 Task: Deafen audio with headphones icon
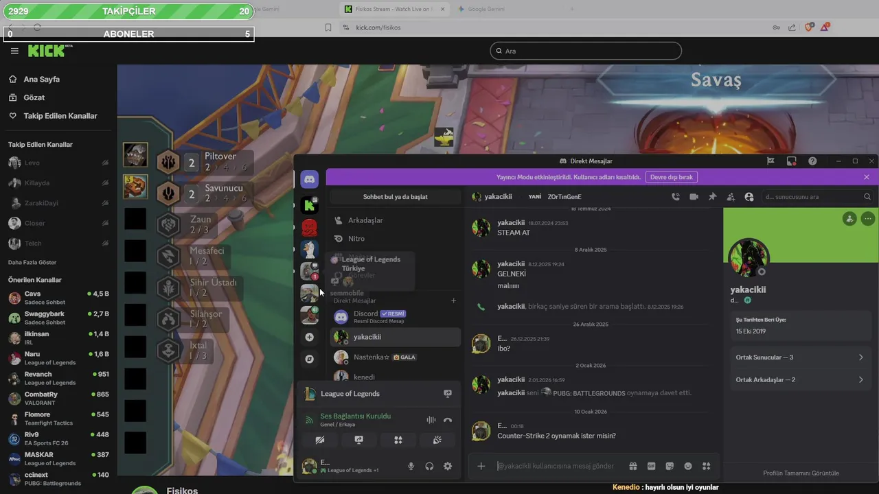click(429, 466)
